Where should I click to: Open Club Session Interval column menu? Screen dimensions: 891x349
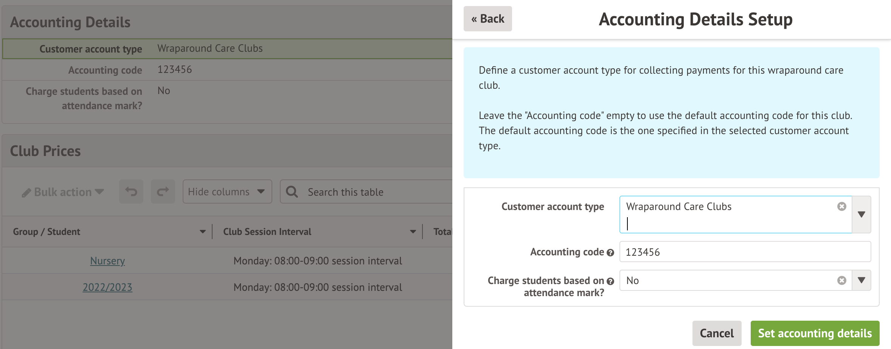click(x=413, y=232)
